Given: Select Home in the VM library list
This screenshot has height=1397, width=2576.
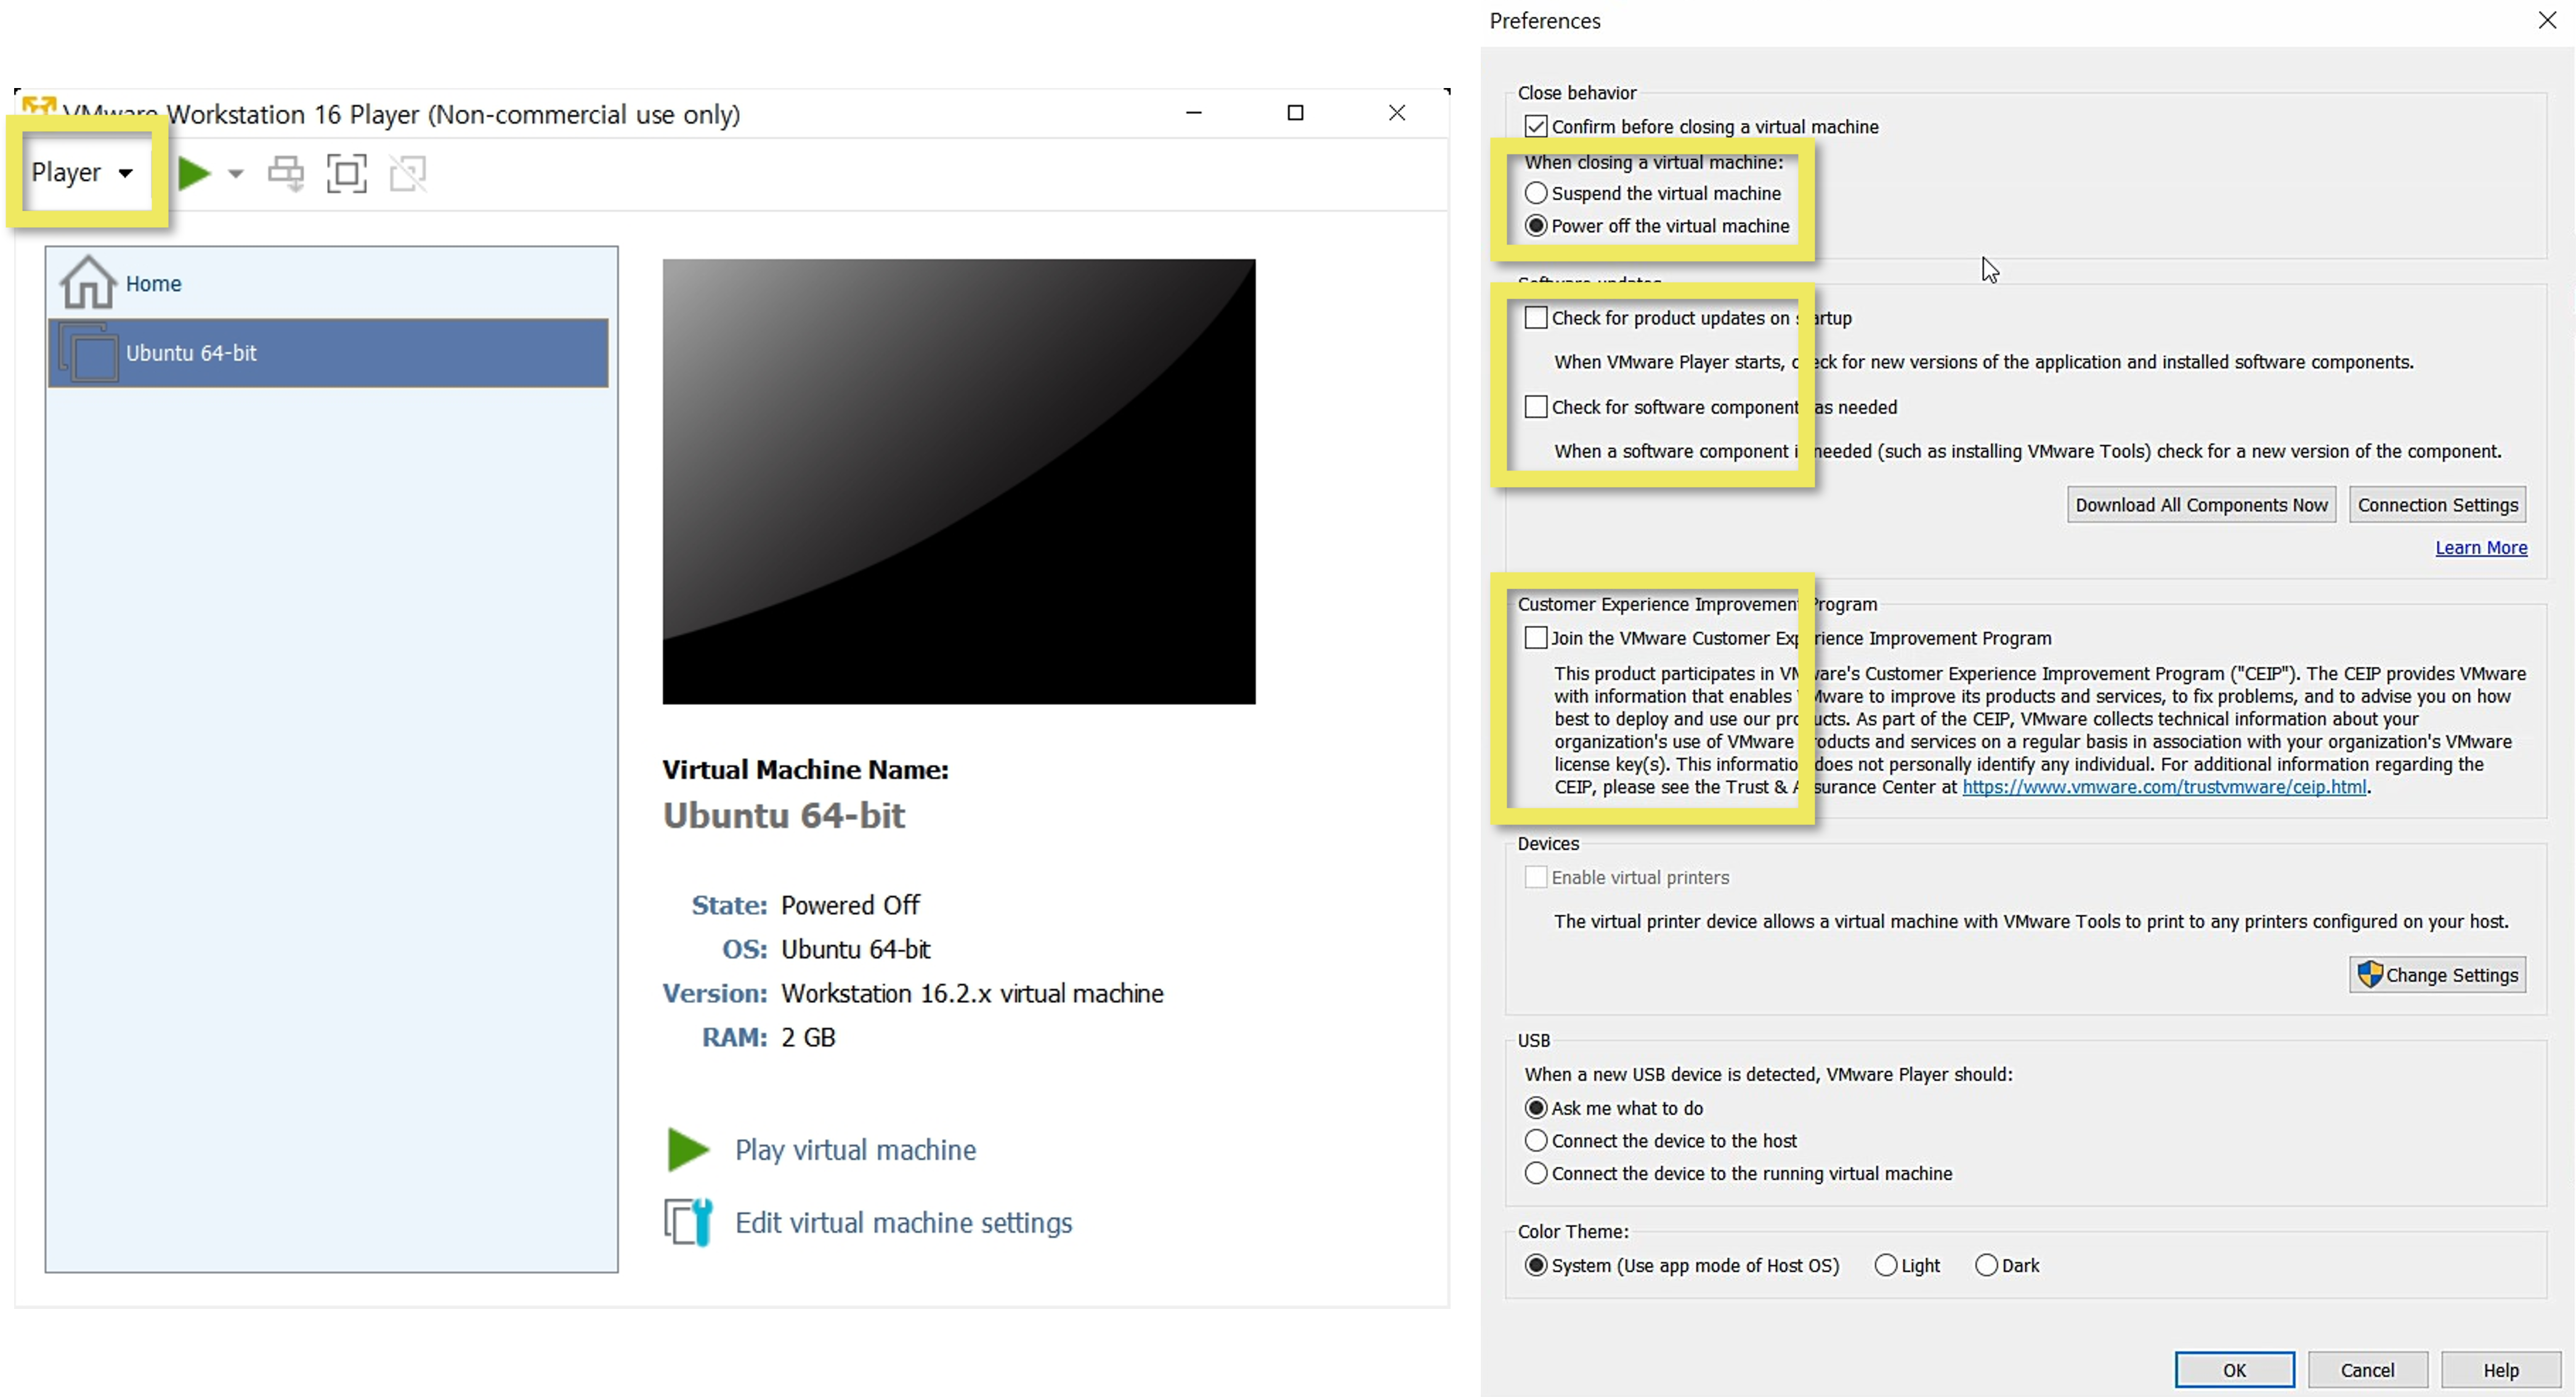Looking at the screenshot, I should (x=328, y=284).
